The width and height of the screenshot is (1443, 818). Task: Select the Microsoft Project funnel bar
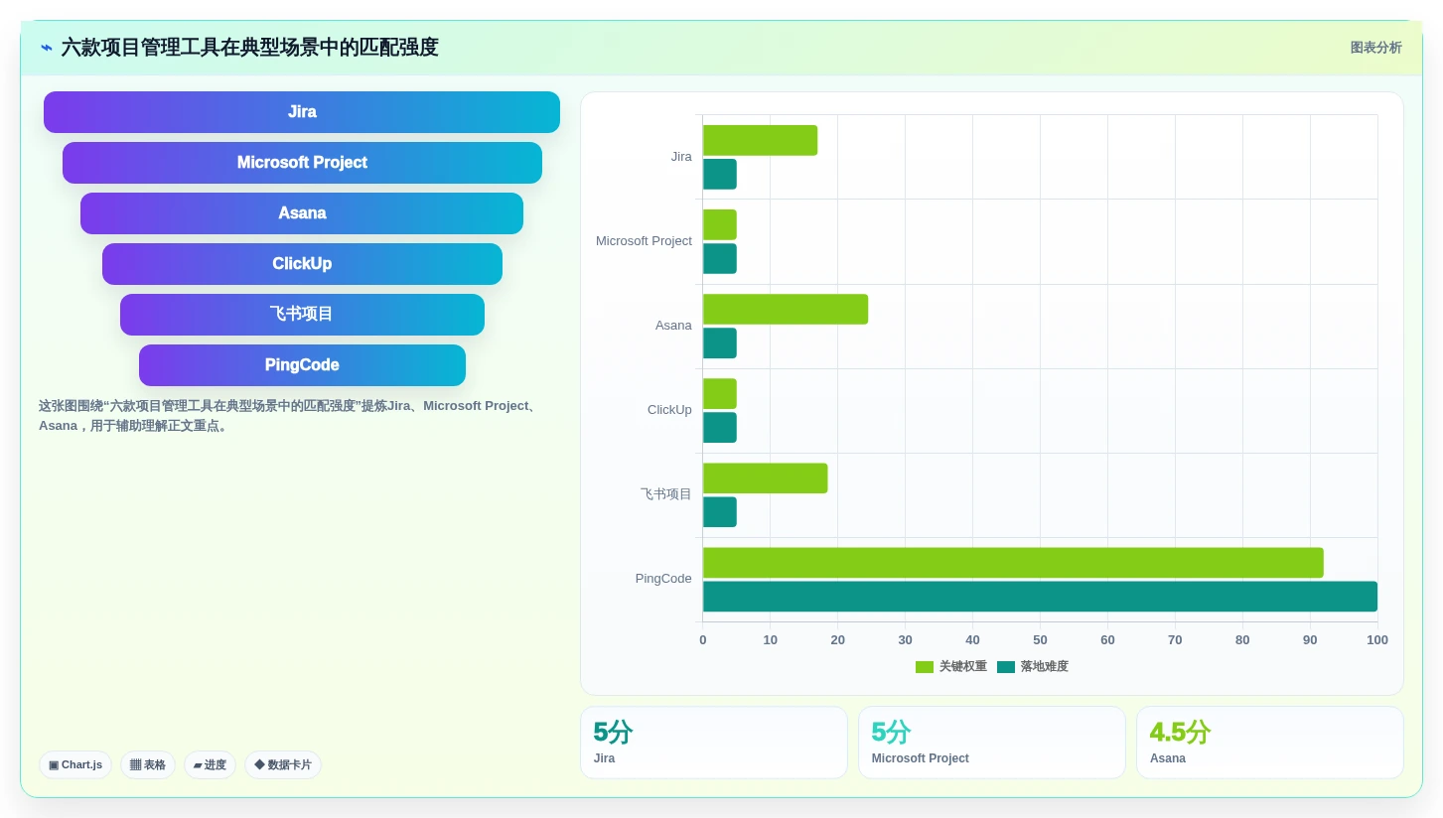click(302, 163)
